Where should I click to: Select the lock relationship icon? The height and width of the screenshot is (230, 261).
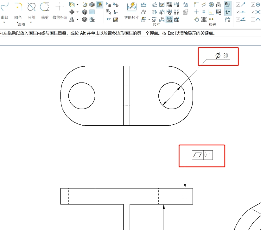219,4
